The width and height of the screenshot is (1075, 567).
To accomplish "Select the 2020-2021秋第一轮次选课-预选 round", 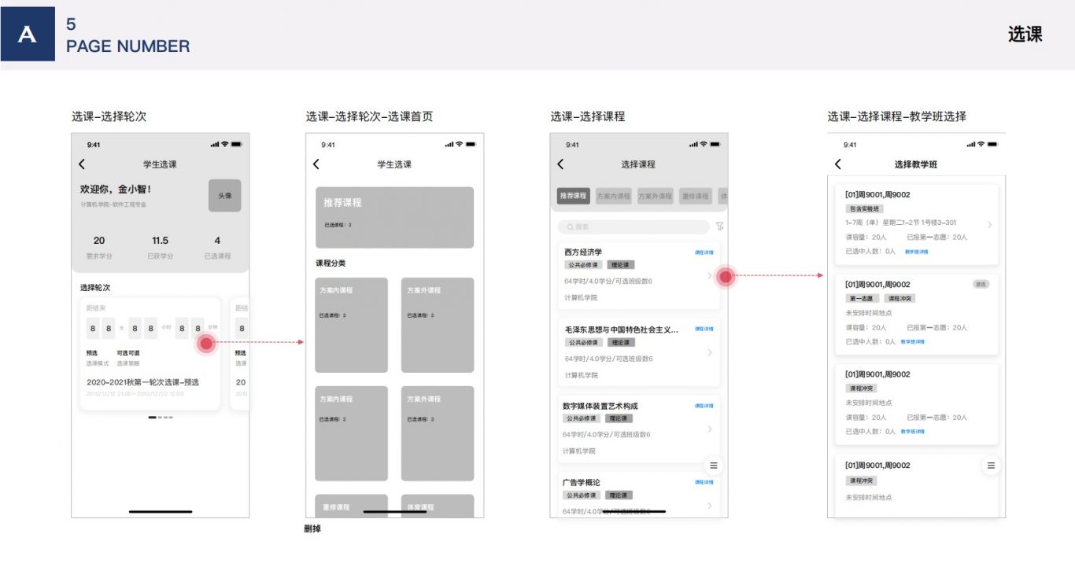I will click(x=142, y=382).
